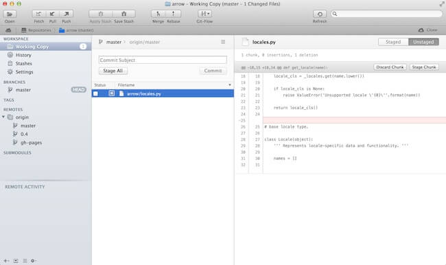Click the Rebase toolbar icon

point(173,14)
